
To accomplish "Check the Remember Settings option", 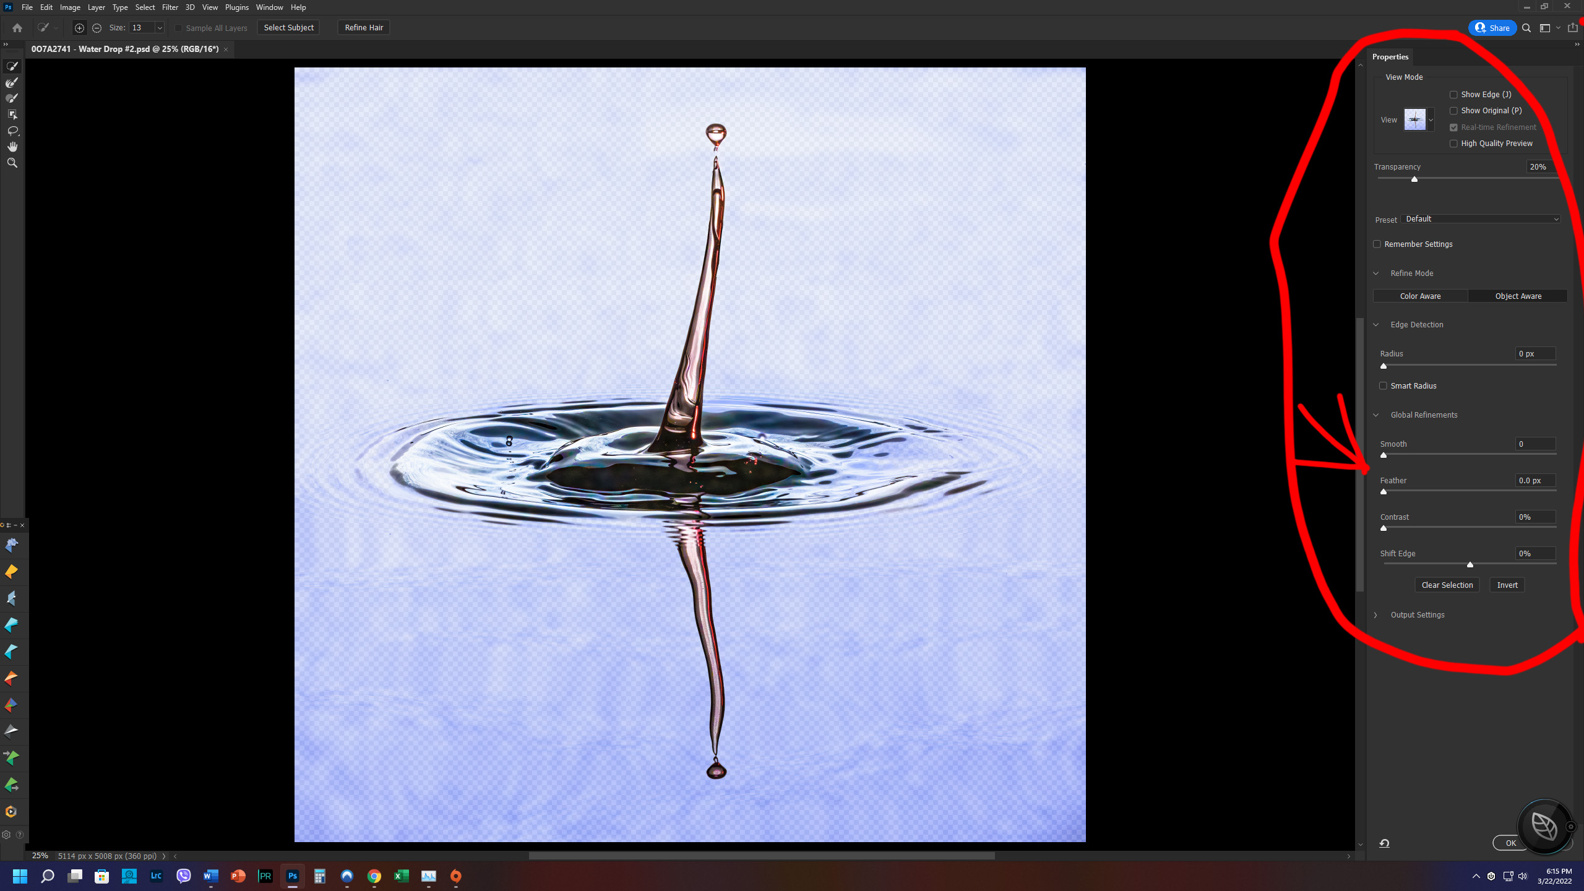I will tap(1377, 244).
